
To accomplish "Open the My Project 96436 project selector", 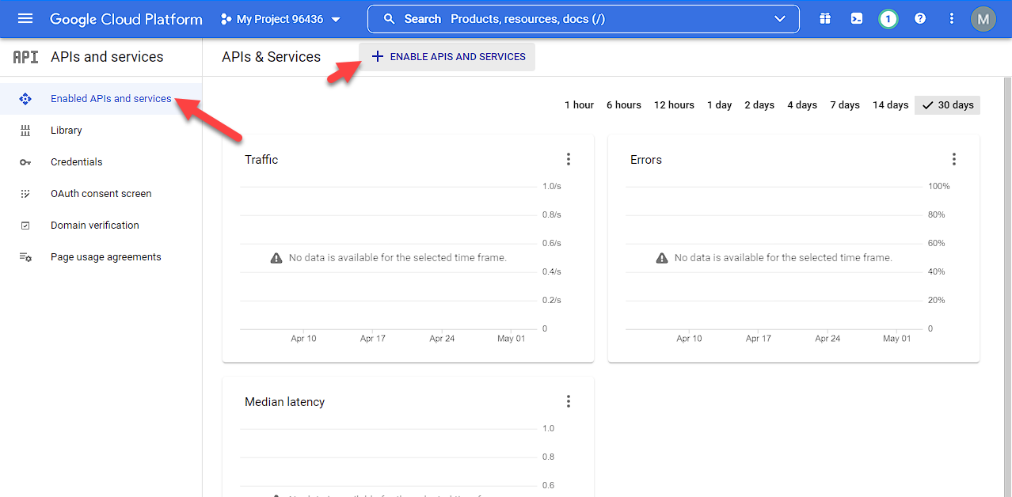I will 280,19.
